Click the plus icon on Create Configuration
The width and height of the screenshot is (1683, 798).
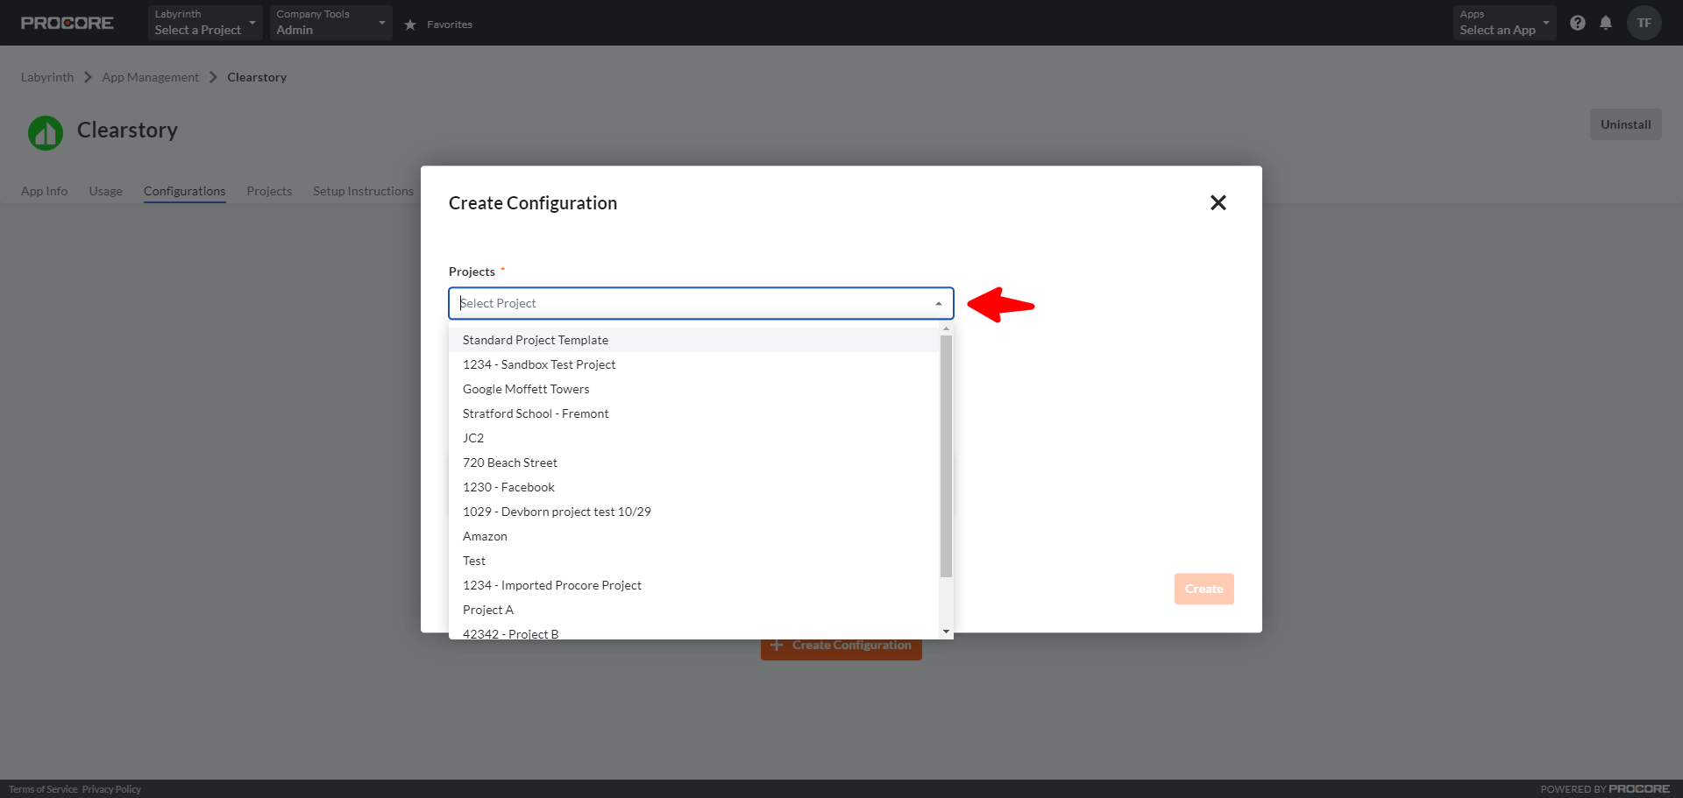pos(778,645)
